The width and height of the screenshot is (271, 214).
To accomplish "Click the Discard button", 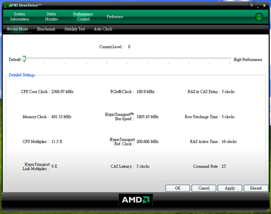I will (x=256, y=188).
